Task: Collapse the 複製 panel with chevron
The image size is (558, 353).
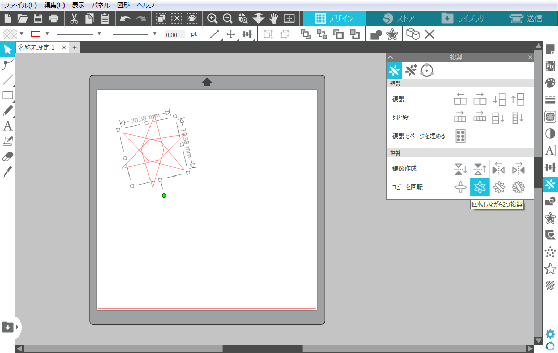Action: coord(390,58)
